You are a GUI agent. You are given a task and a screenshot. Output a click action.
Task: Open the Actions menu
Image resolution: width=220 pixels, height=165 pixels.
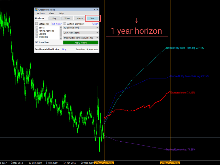(x=41, y=13)
